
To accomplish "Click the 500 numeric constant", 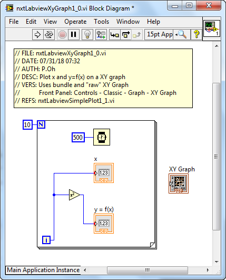I will 78,137.
